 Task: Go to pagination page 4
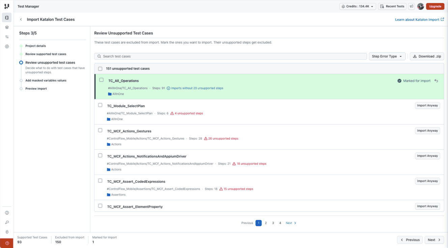click(x=280, y=223)
